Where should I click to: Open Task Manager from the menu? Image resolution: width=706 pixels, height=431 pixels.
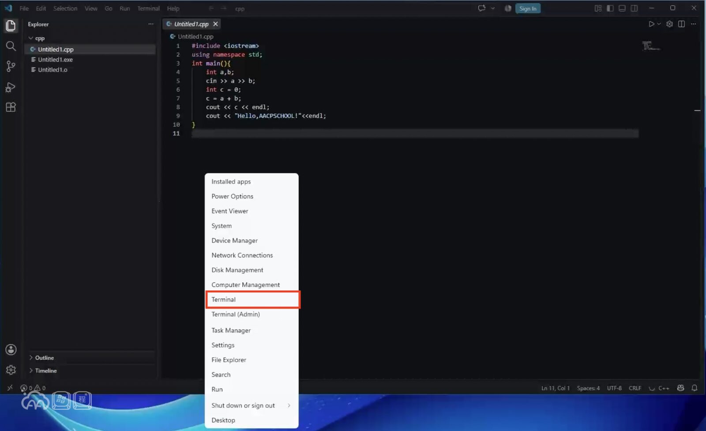pos(252,330)
